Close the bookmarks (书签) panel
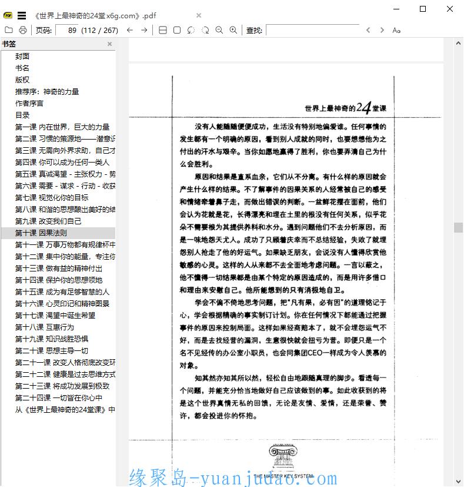 pos(109,44)
